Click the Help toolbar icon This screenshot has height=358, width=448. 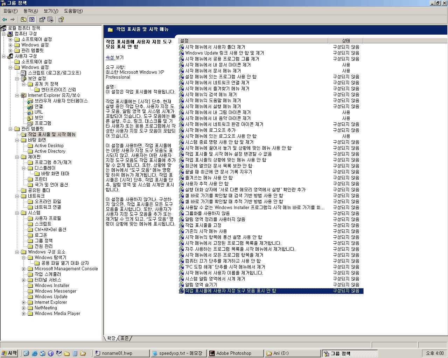tap(61, 20)
